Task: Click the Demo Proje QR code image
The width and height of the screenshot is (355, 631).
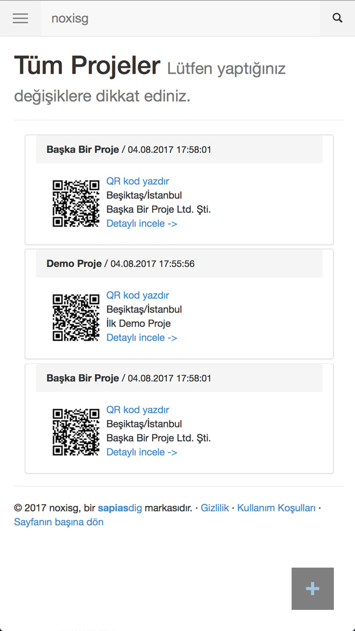Action: click(76, 317)
